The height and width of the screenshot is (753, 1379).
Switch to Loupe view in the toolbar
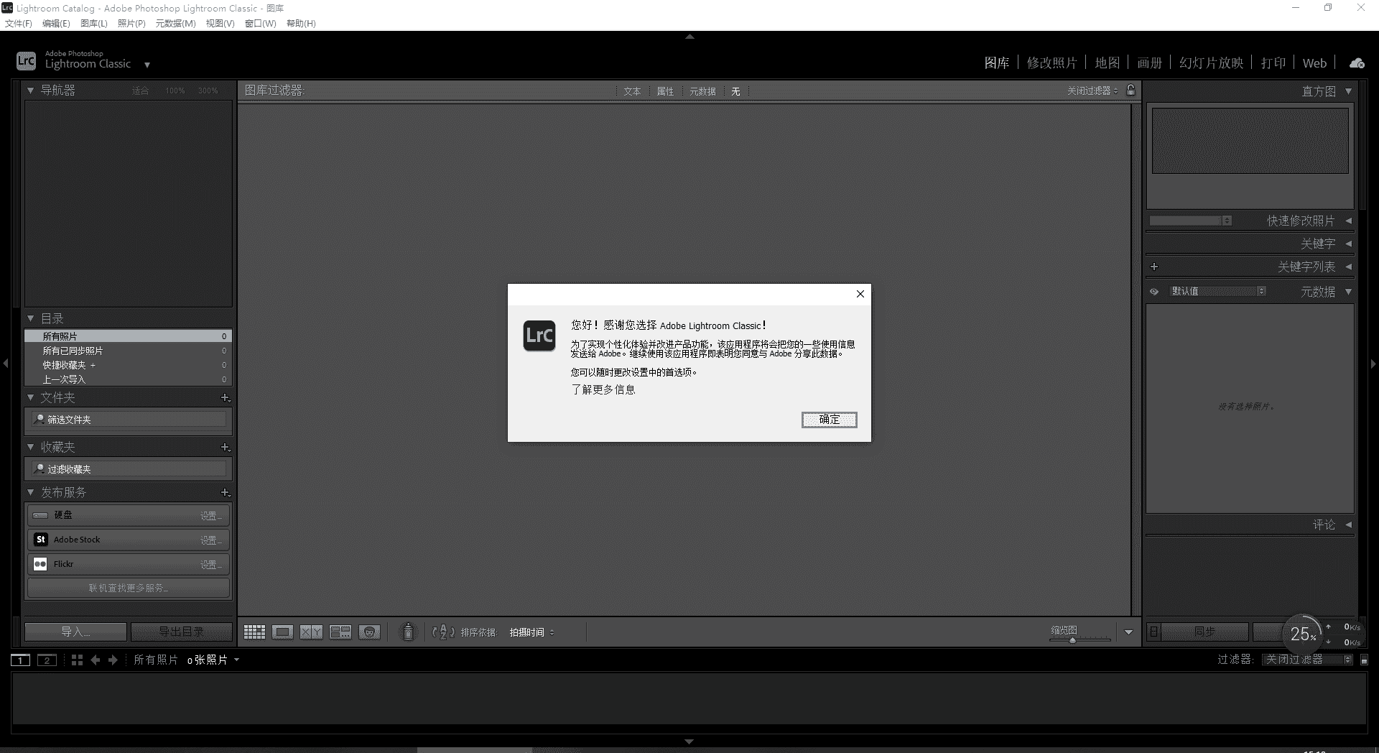(282, 632)
